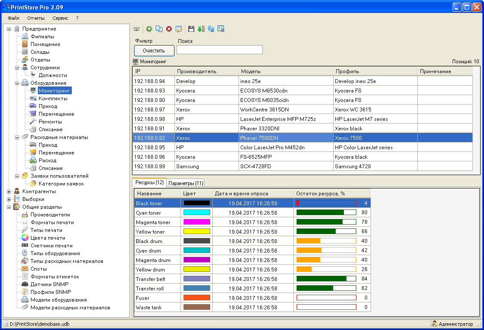Click the green arrow binary import icon
The width and height of the screenshot is (484, 330).
pos(201,29)
